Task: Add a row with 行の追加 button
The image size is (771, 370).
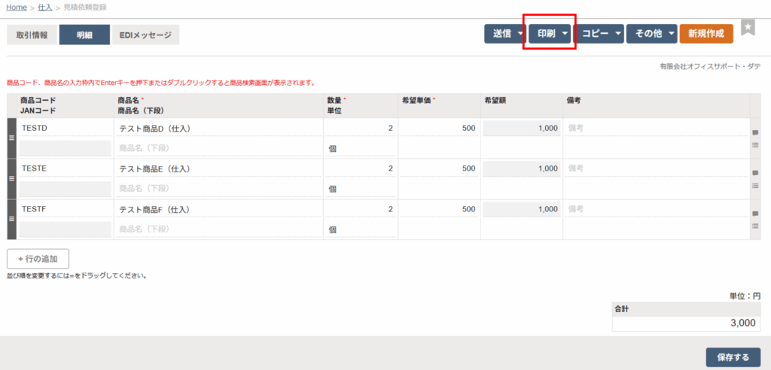Action: pyautogui.click(x=38, y=259)
